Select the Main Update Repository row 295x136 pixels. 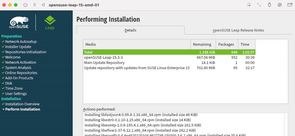[169, 63]
